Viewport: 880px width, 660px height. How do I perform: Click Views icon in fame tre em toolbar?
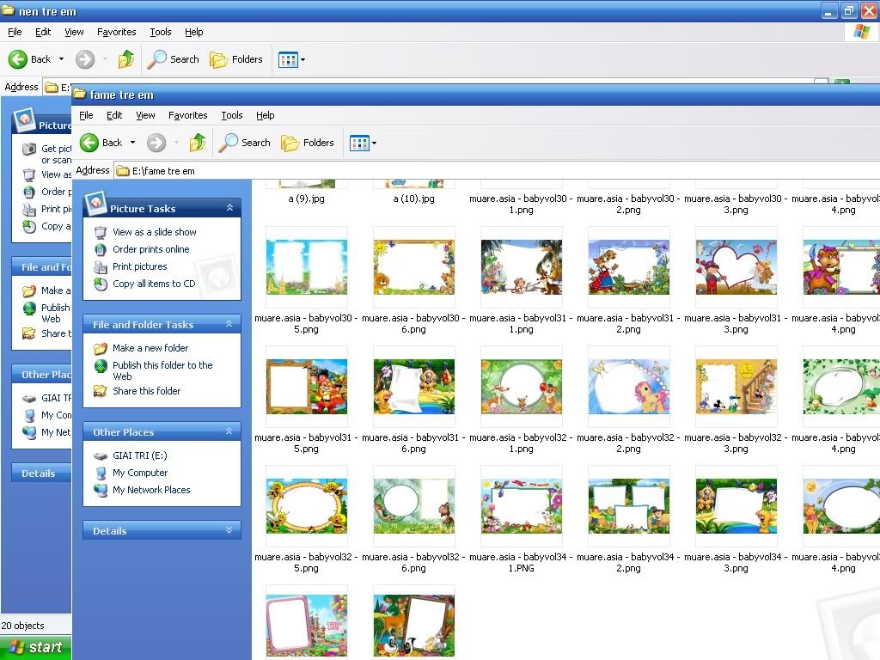(359, 144)
